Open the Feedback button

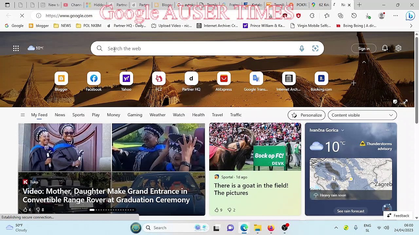(398, 216)
